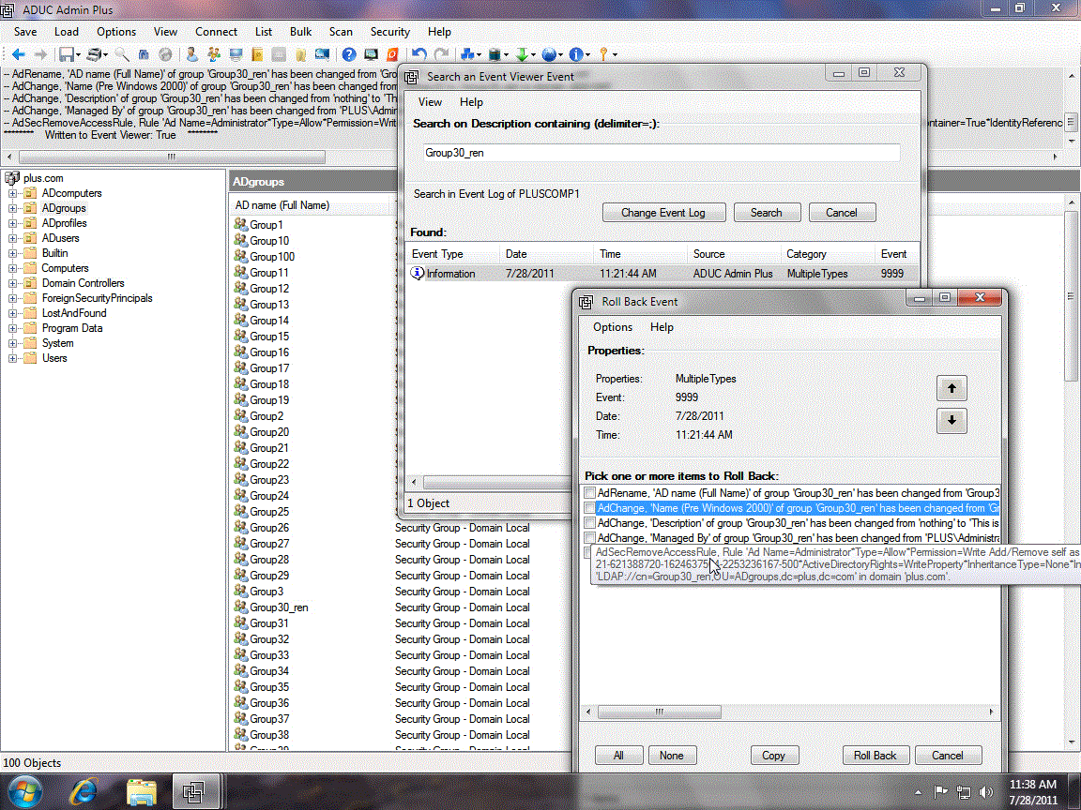The height and width of the screenshot is (810, 1081).
Task: Click the save floppy disk toolbar icon
Action: point(68,54)
